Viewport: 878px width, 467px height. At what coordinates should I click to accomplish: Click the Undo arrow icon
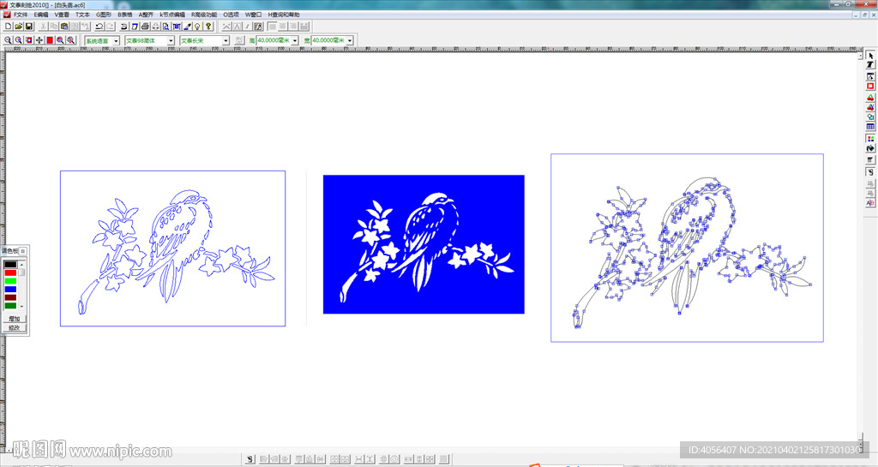[99, 27]
